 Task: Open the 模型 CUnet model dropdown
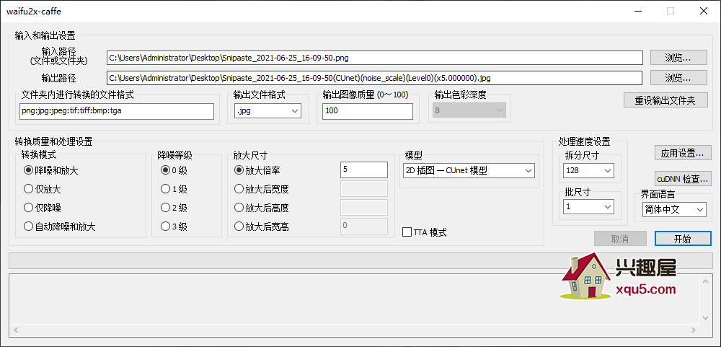(469, 170)
